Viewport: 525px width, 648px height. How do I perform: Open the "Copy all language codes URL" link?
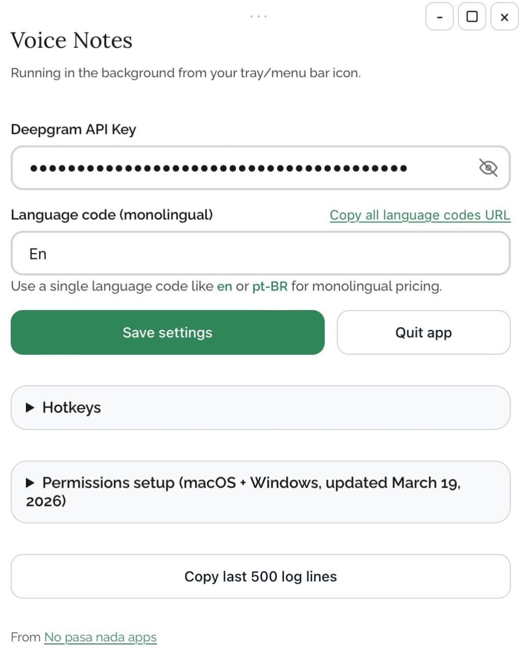tap(420, 215)
